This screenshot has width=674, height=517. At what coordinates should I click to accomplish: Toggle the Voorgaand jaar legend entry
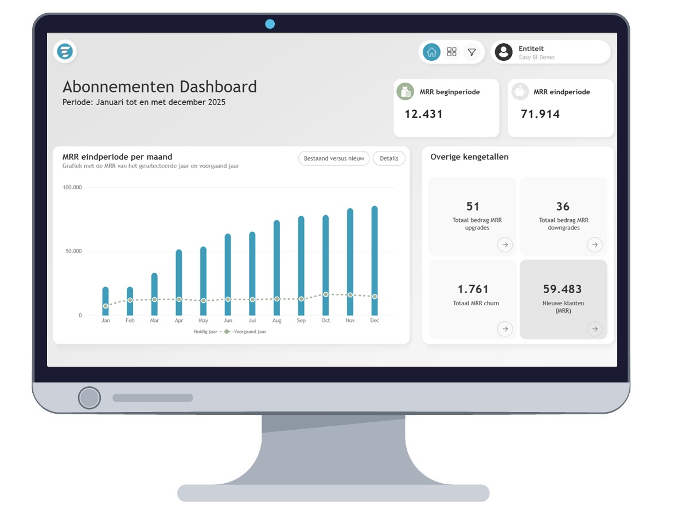tap(251, 331)
